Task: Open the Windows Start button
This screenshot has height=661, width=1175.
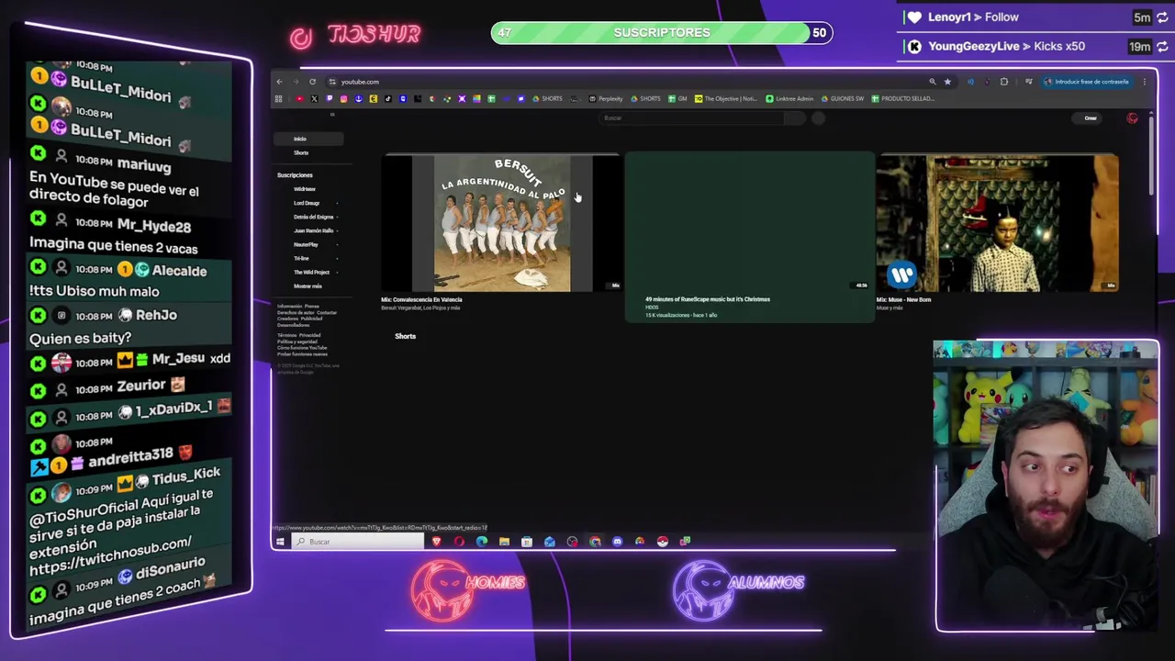Action: click(x=280, y=542)
